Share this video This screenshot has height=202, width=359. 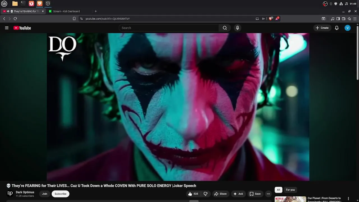coord(220,194)
